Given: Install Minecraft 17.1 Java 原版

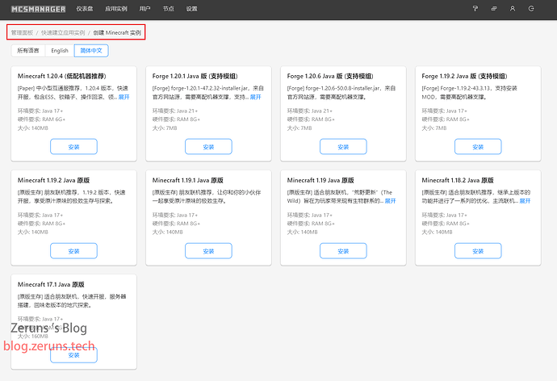Looking at the screenshot, I should tap(73, 355).
